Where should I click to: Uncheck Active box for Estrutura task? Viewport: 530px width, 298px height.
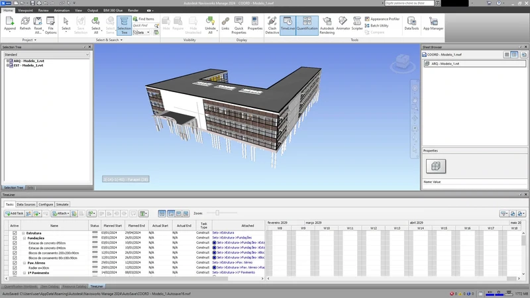[15, 233]
